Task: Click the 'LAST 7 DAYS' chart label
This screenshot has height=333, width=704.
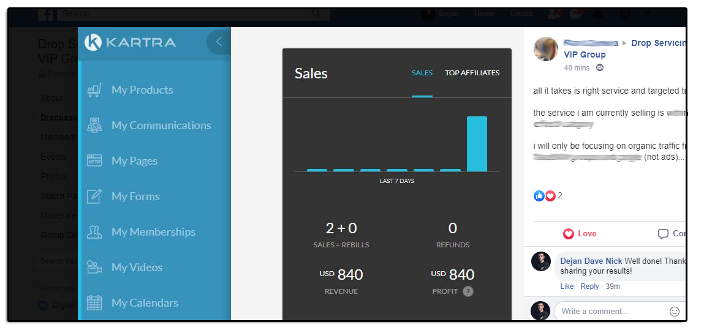Action: tap(397, 181)
